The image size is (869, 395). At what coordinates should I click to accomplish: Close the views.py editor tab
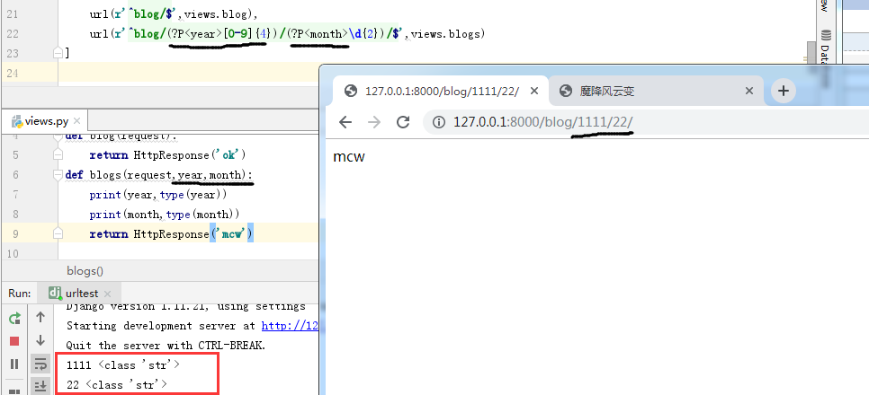[x=76, y=121]
